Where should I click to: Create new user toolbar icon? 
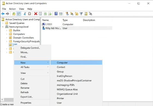tap(67, 14)
